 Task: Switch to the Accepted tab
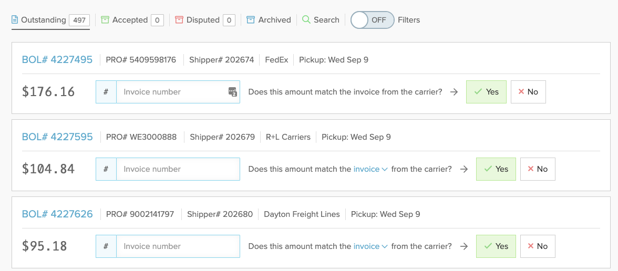[x=130, y=20]
